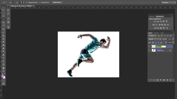Toggle Lock position
This screenshot has height=99, width=177.
158,43
